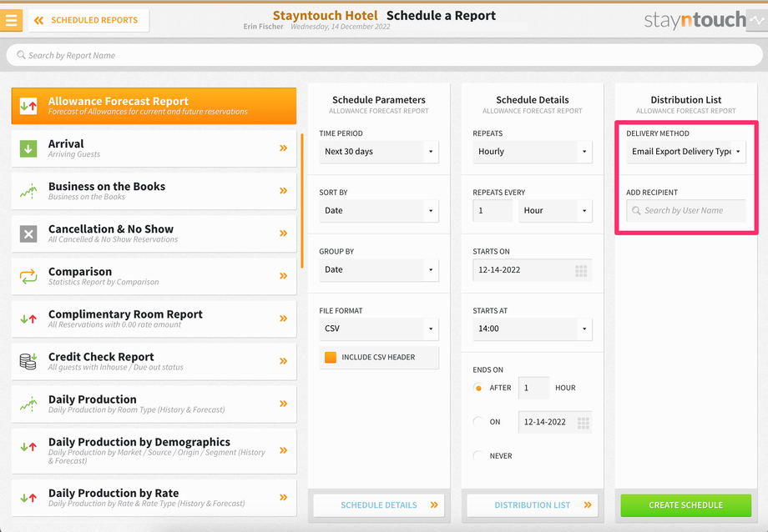Click the double chevron beside Daily Production by Rate

click(283, 497)
